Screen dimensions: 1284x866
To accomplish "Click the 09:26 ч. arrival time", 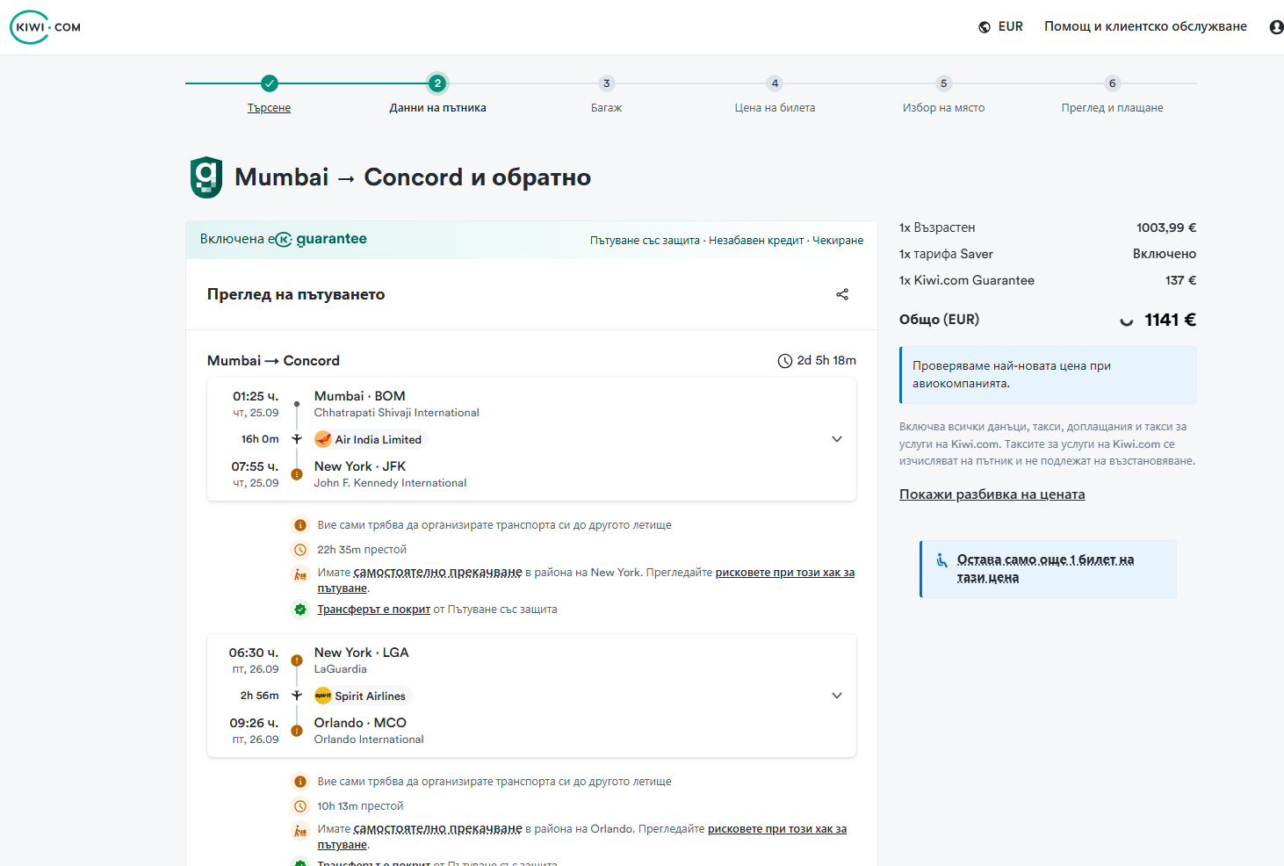I will tap(254, 724).
